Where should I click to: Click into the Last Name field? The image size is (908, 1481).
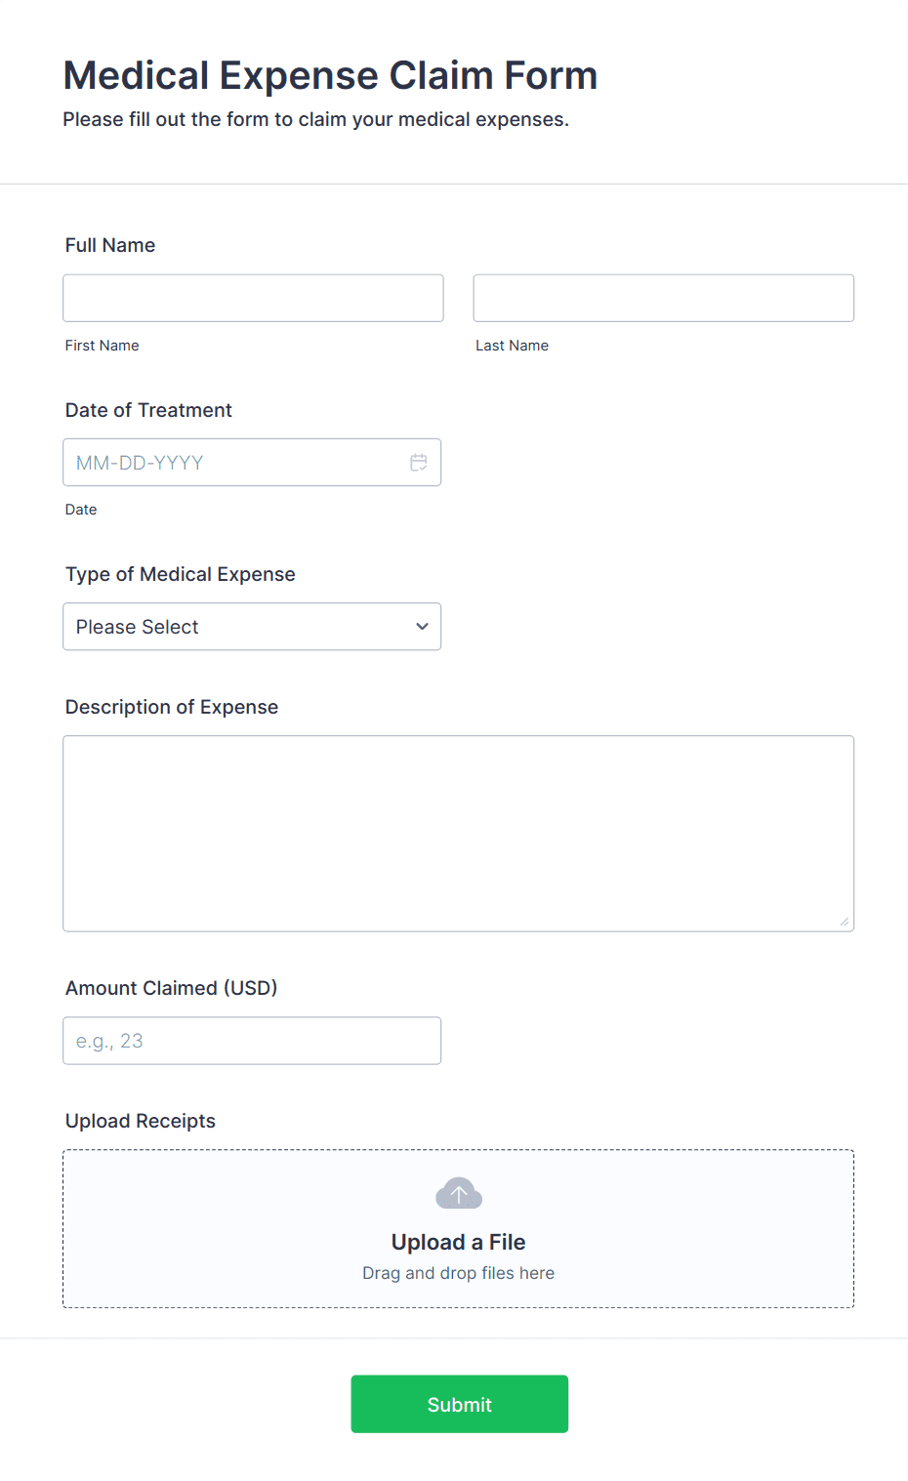pos(663,298)
